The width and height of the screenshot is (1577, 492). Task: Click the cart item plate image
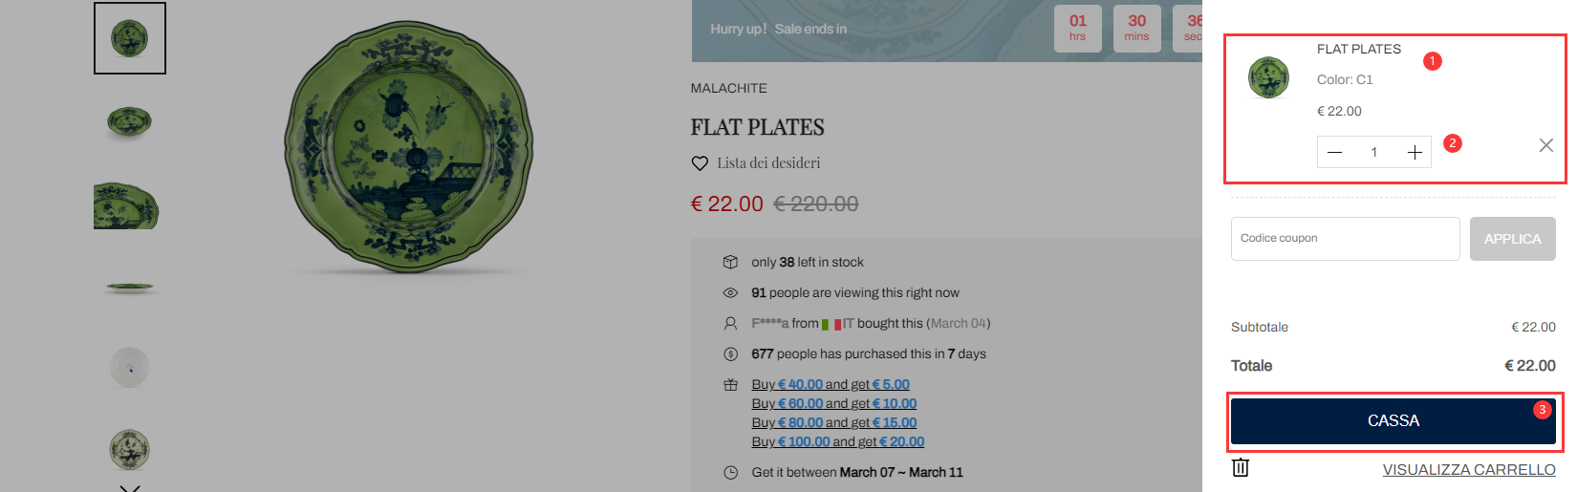tap(1268, 77)
